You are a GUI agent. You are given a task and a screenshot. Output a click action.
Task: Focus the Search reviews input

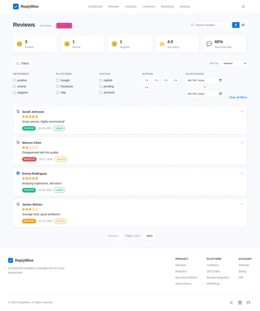(210, 25)
